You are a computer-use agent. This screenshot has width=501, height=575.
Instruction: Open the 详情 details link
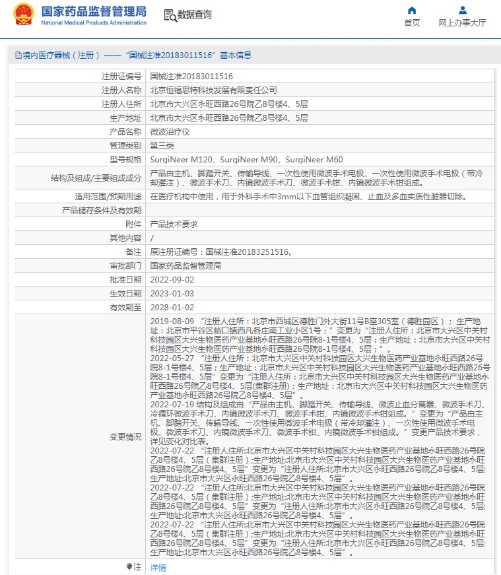click(x=158, y=567)
